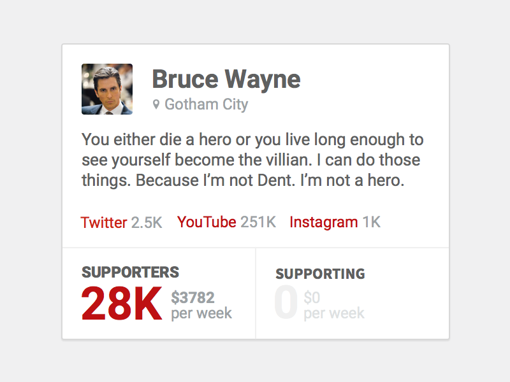The image size is (510, 382).
Task: Open the profile avatar photo
Action: tap(107, 89)
